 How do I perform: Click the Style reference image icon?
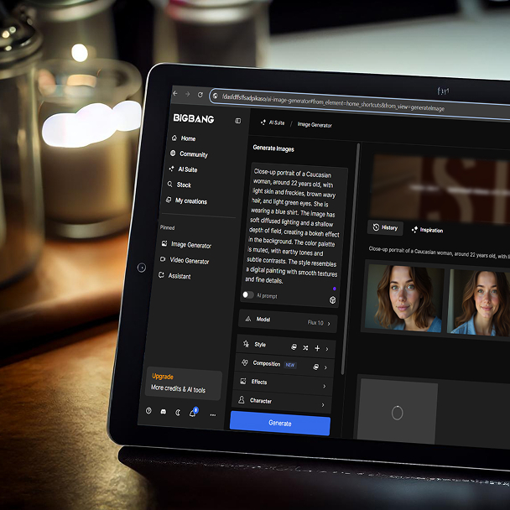click(x=294, y=346)
